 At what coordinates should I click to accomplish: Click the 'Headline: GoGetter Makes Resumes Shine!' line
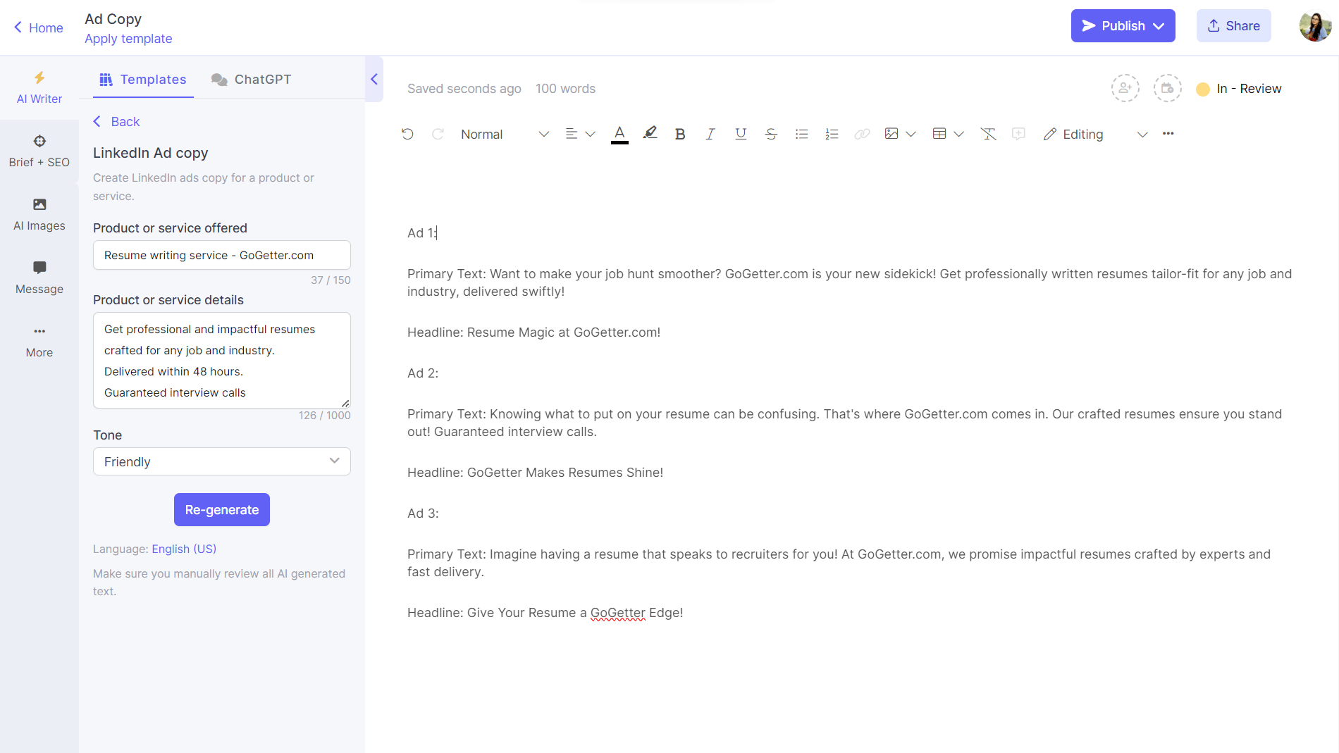535,473
